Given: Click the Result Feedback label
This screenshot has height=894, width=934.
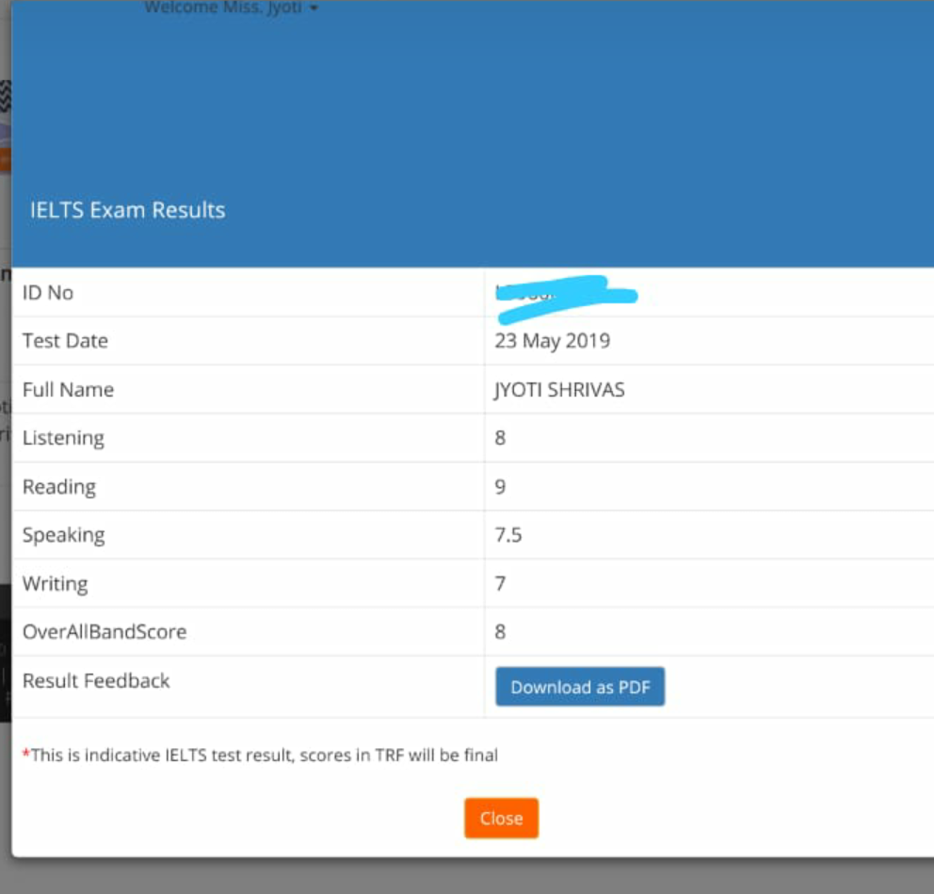Looking at the screenshot, I should coord(96,681).
